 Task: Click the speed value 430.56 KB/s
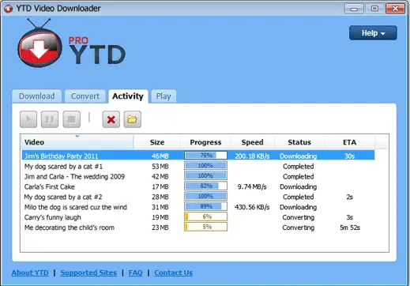pos(252,207)
